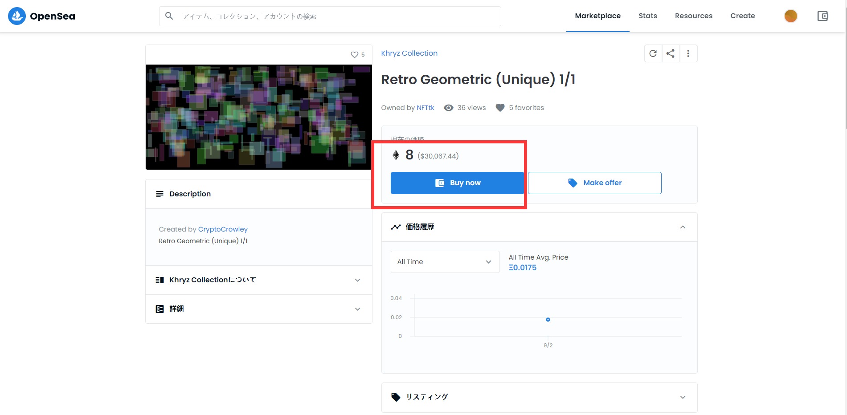Open the Khryz Collection link

point(409,53)
